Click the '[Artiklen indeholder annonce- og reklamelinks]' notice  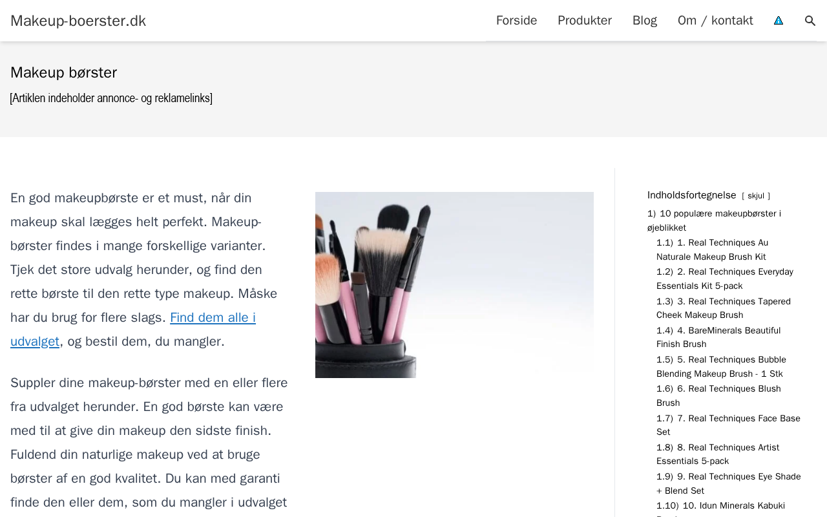tap(111, 98)
